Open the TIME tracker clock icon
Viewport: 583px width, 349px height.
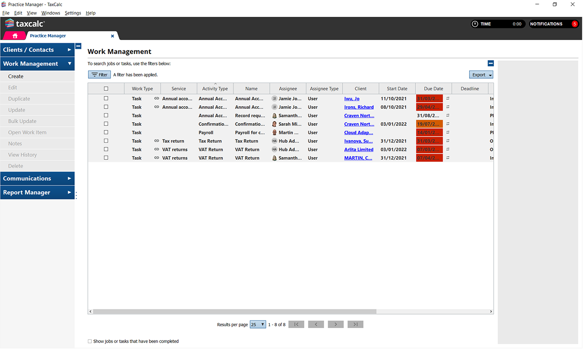(x=475, y=24)
